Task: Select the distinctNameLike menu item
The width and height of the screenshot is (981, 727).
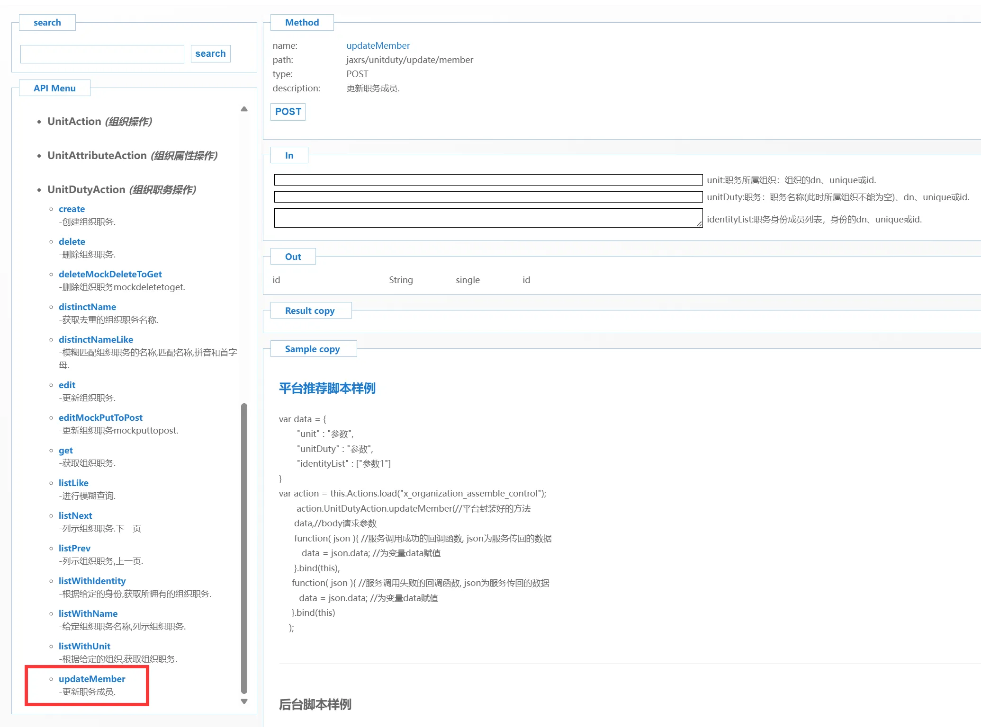Action: [x=96, y=340]
